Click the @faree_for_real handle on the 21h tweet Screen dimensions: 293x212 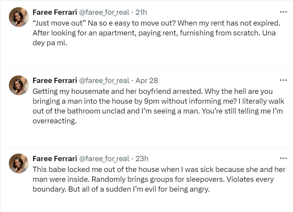[x=104, y=12]
